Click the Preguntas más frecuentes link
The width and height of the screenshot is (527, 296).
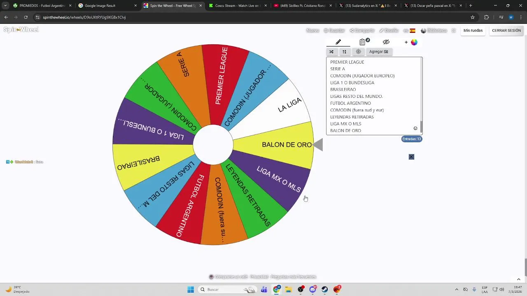pyautogui.click(x=294, y=277)
